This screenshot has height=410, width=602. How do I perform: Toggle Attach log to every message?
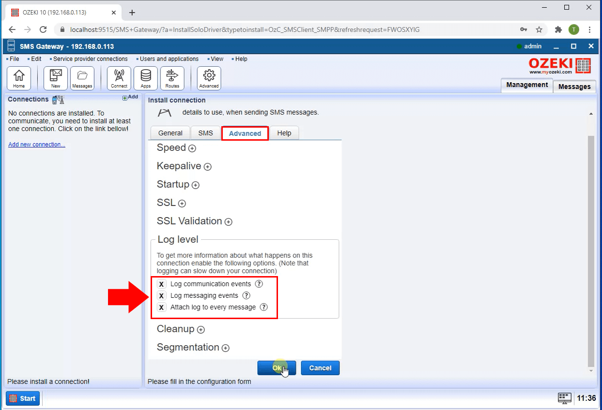161,307
